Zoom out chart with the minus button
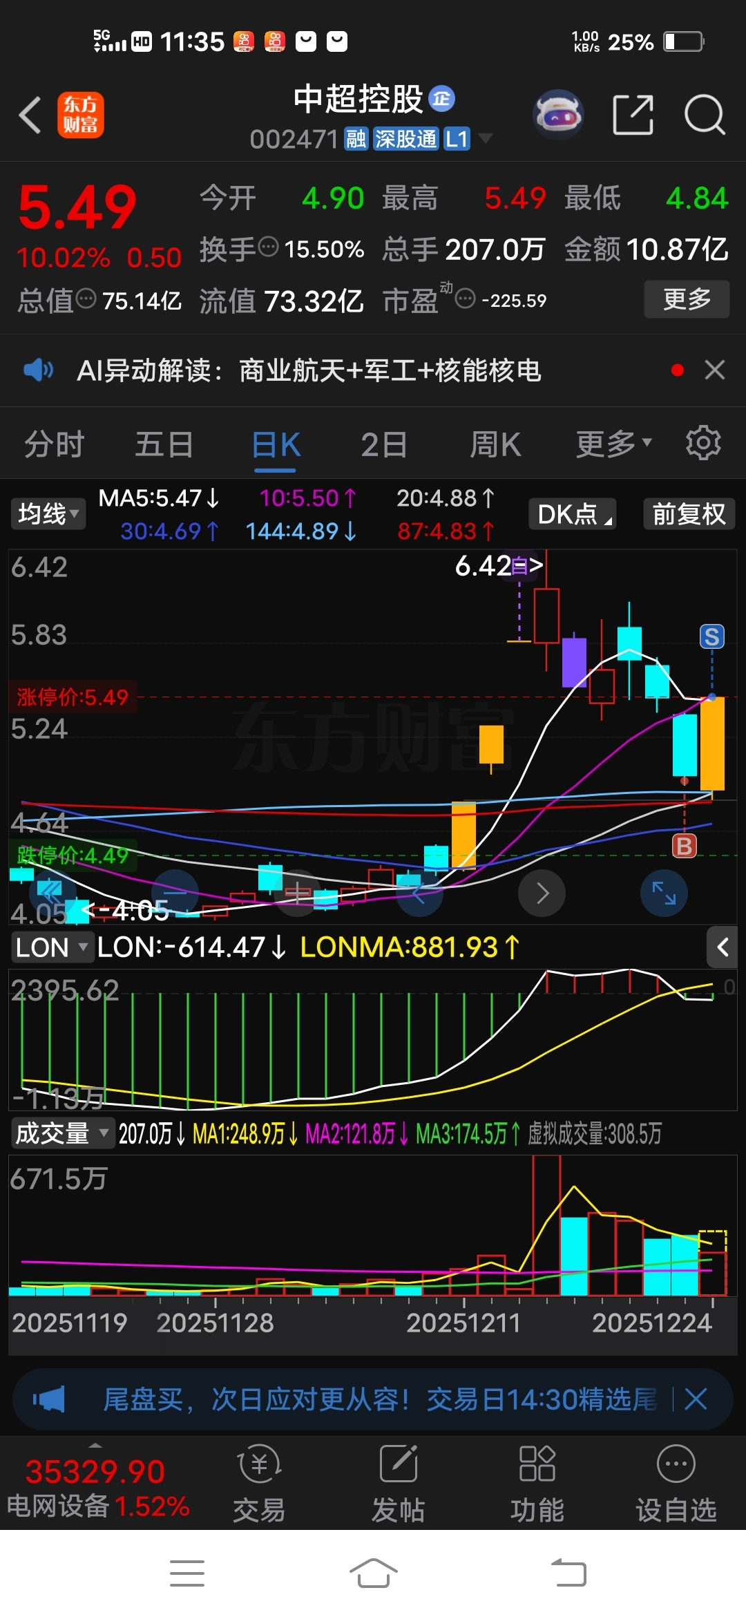Image resolution: width=746 pixels, height=1617 pixels. tap(175, 893)
